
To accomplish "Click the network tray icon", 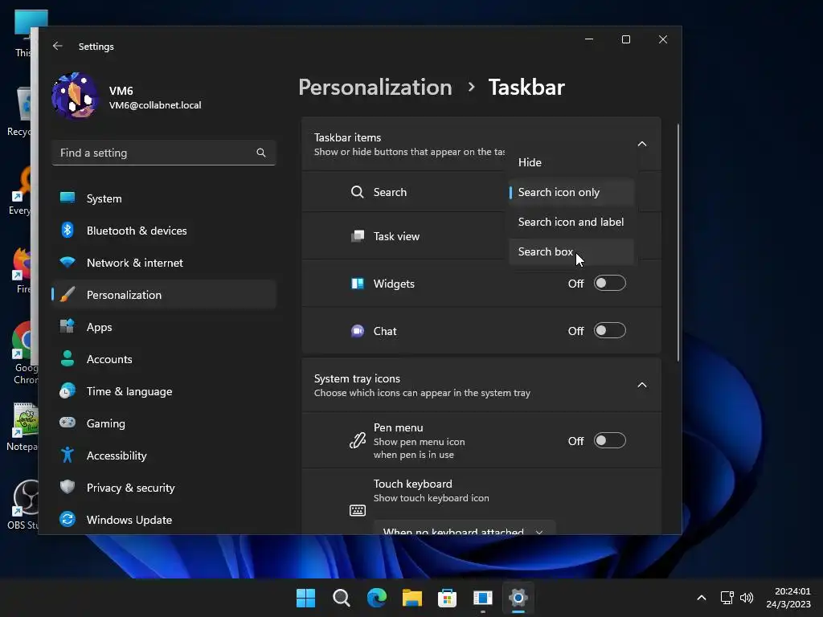I will 727,598.
